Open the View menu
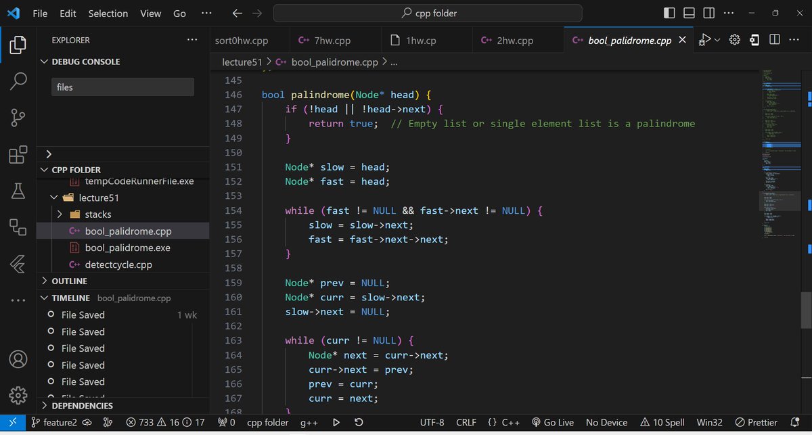 [150, 13]
